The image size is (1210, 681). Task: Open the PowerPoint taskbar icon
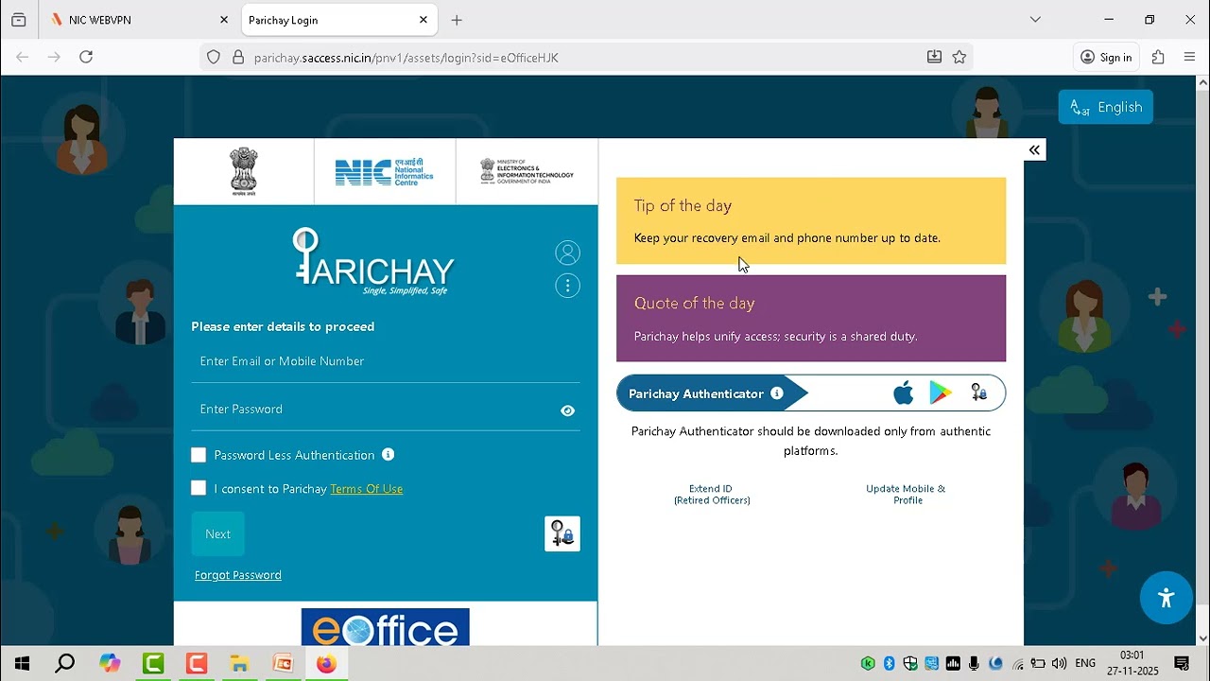point(283,664)
